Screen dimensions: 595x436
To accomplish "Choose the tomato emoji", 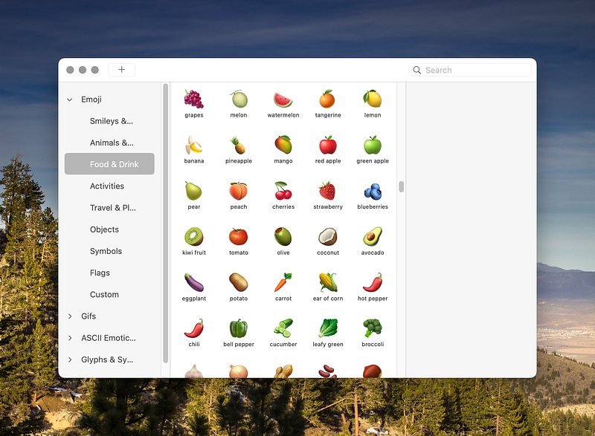I will point(239,237).
